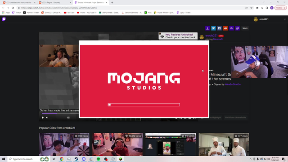The height and width of the screenshot is (162, 288).
Task: Open Spotify from the taskbar
Action: click(x=99, y=159)
